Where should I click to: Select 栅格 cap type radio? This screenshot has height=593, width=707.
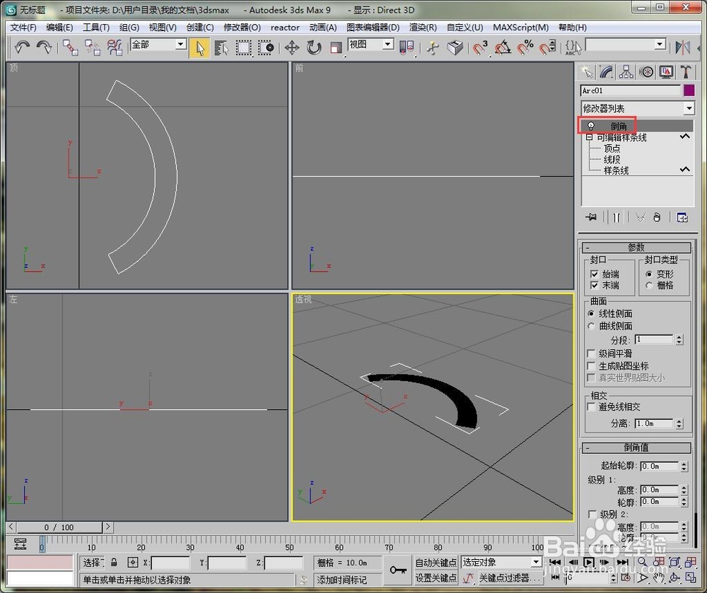point(649,286)
